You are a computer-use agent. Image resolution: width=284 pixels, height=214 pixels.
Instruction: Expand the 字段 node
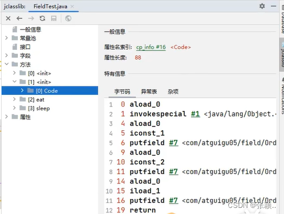pyautogui.click(x=7, y=55)
